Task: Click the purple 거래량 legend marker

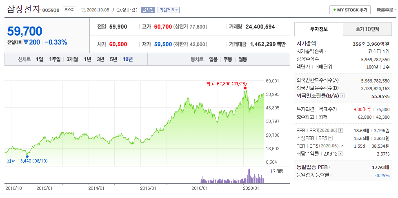Action: (271, 171)
